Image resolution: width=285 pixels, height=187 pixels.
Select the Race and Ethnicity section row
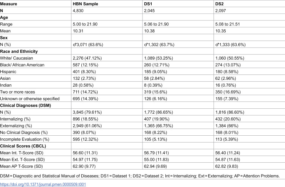142,51
